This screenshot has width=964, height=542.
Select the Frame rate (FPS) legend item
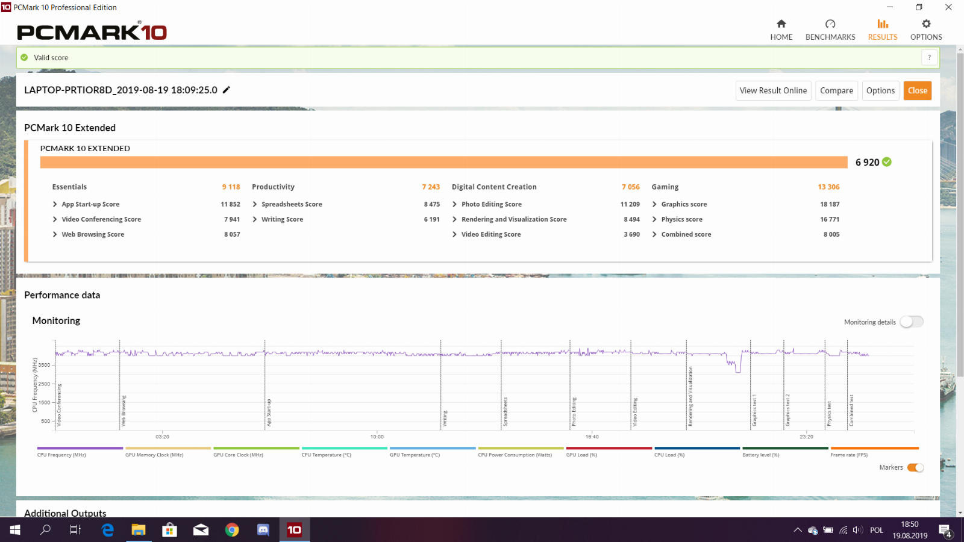874,452
